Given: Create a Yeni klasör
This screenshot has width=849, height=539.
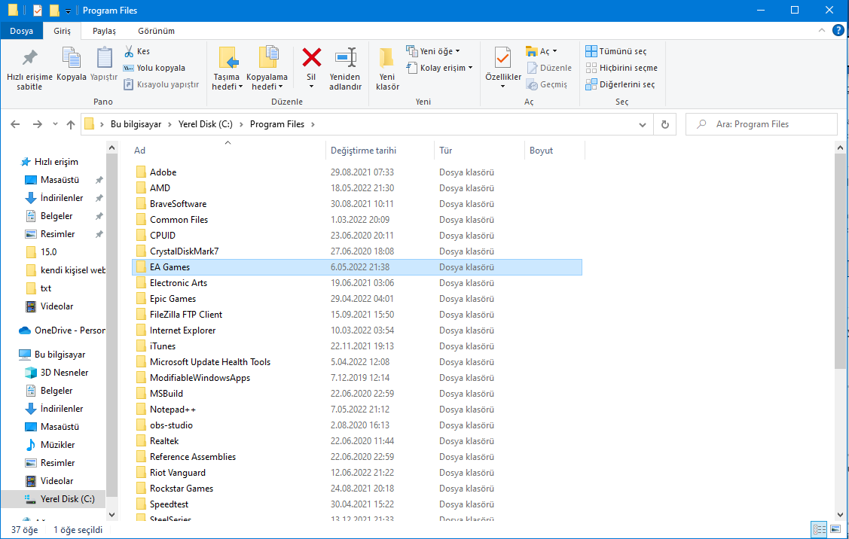Looking at the screenshot, I should click(x=387, y=69).
